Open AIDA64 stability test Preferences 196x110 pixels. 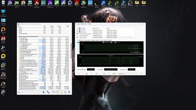(x=122, y=74)
